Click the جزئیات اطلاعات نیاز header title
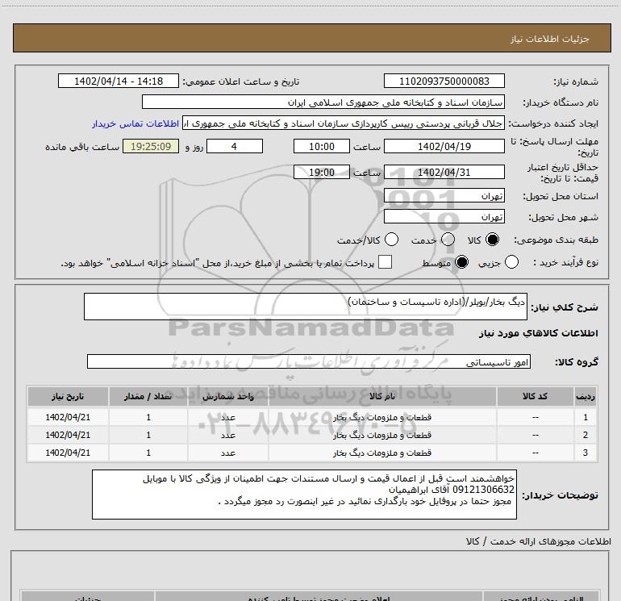 point(550,39)
